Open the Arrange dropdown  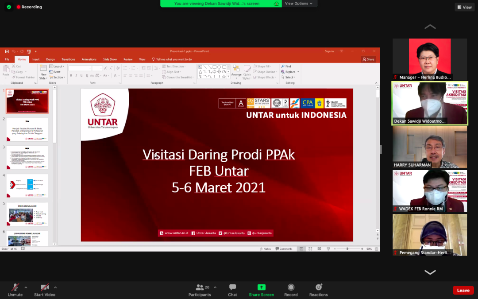(x=236, y=72)
